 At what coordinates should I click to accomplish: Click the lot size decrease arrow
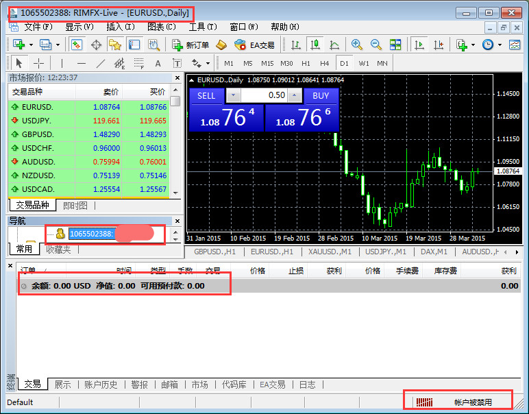[x=233, y=95]
